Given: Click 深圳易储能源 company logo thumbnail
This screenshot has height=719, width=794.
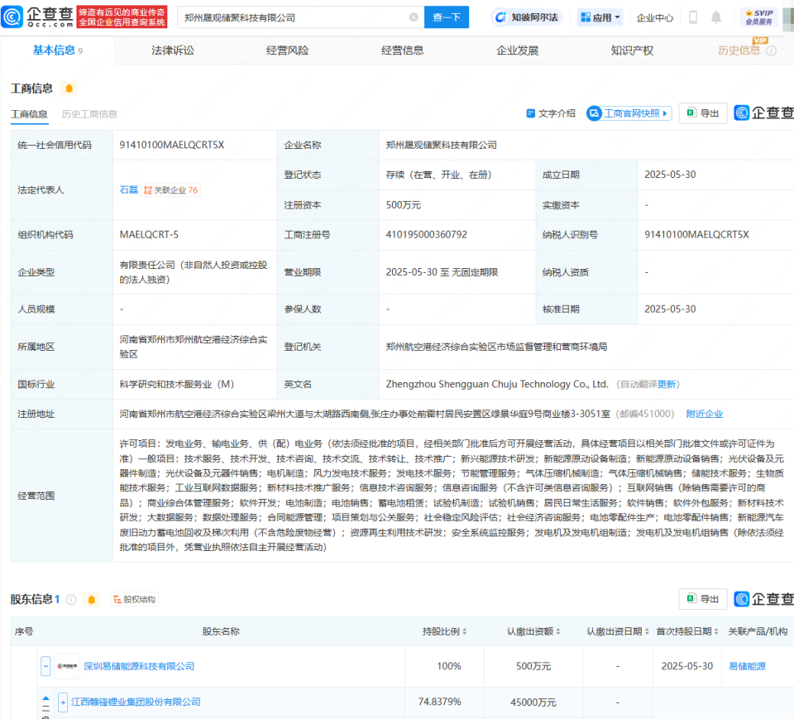Looking at the screenshot, I should pyautogui.click(x=67, y=666).
